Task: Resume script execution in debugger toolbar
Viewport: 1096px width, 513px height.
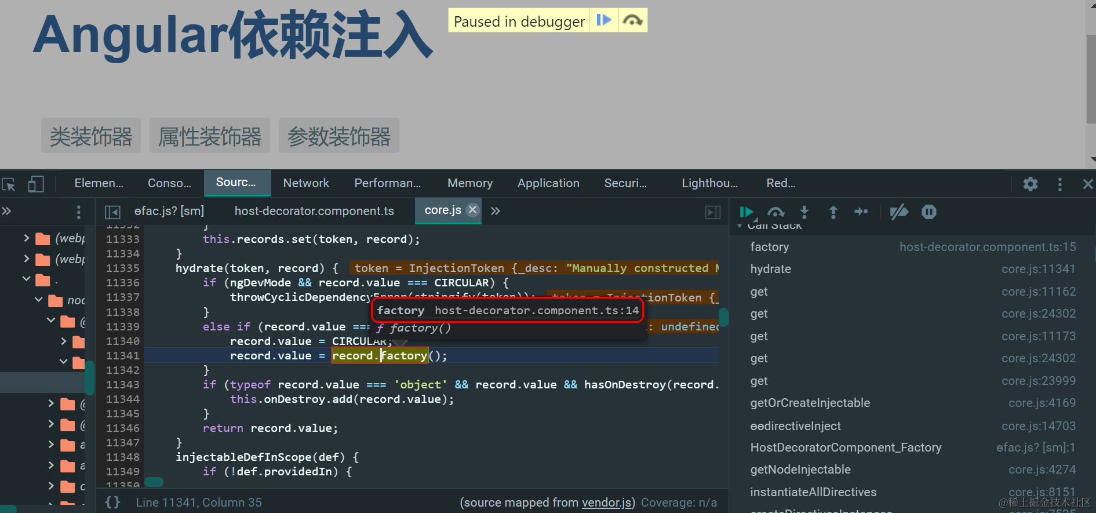Action: pyautogui.click(x=747, y=212)
